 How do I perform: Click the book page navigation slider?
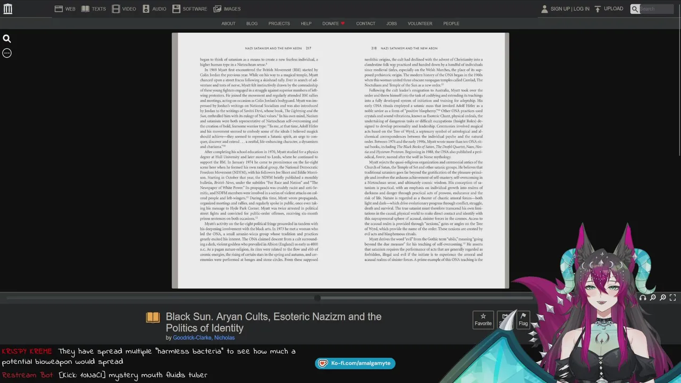pyautogui.click(x=317, y=298)
